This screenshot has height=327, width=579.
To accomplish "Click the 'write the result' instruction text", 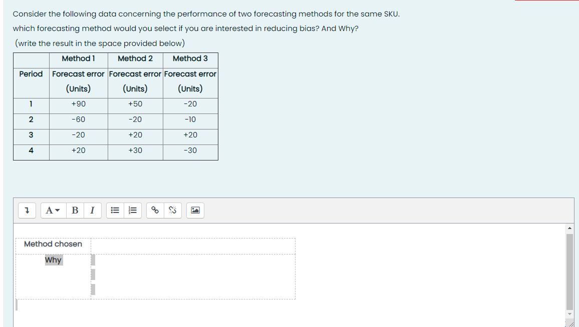I will tap(100, 43).
